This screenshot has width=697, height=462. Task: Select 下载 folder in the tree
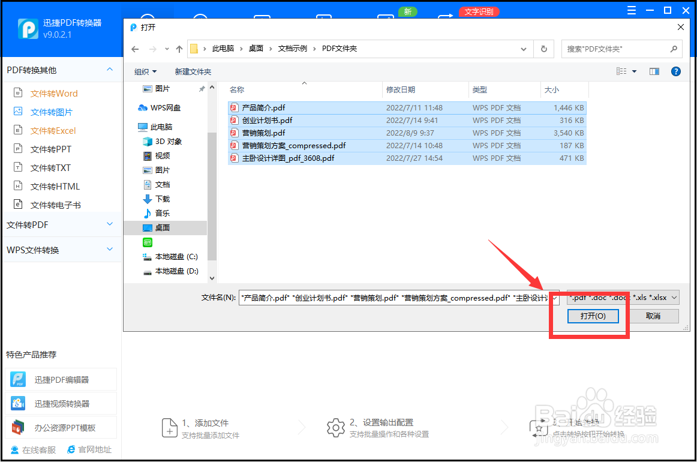[162, 199]
